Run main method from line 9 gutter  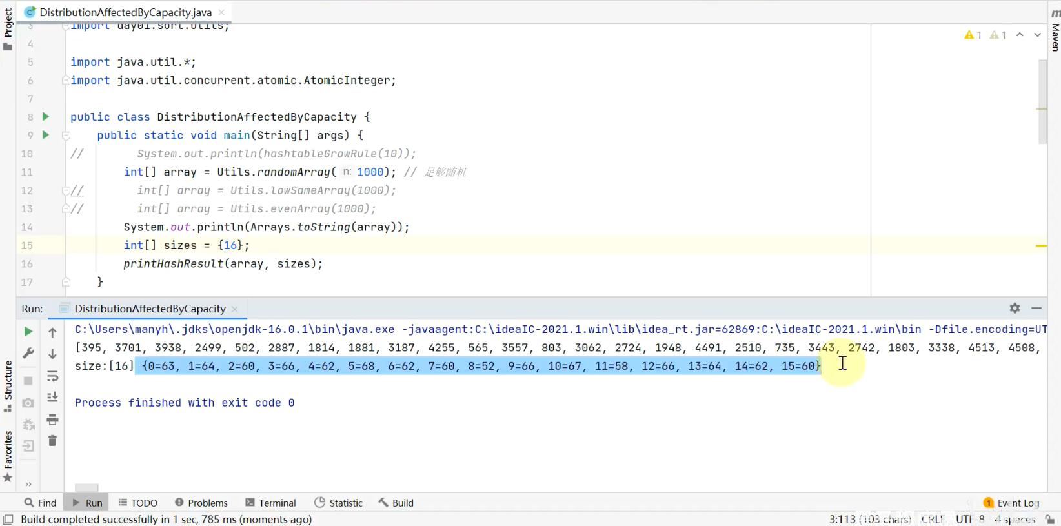pos(45,135)
